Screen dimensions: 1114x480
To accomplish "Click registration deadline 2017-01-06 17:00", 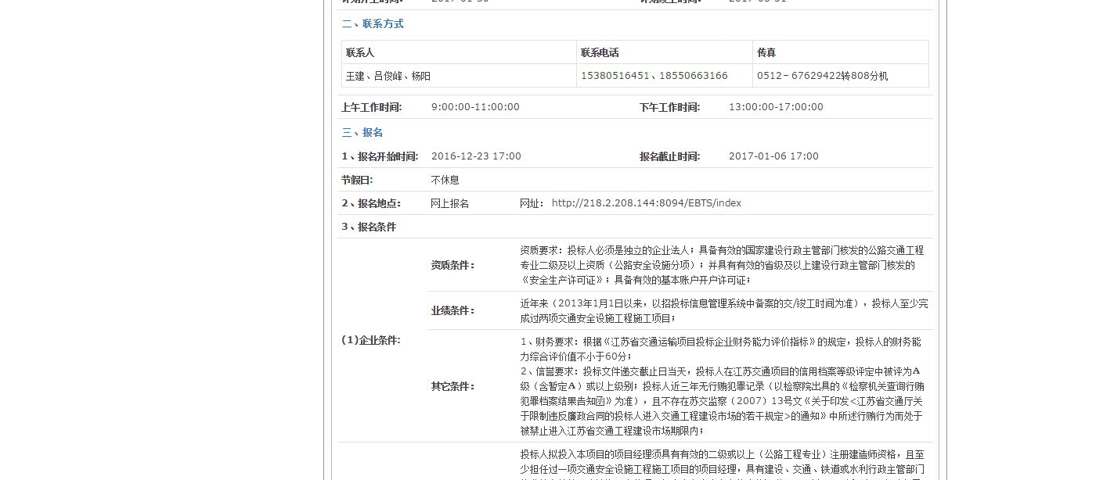I will click(x=773, y=156).
